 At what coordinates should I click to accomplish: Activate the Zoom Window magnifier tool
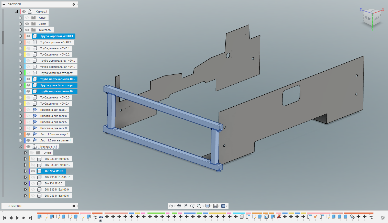(199, 206)
